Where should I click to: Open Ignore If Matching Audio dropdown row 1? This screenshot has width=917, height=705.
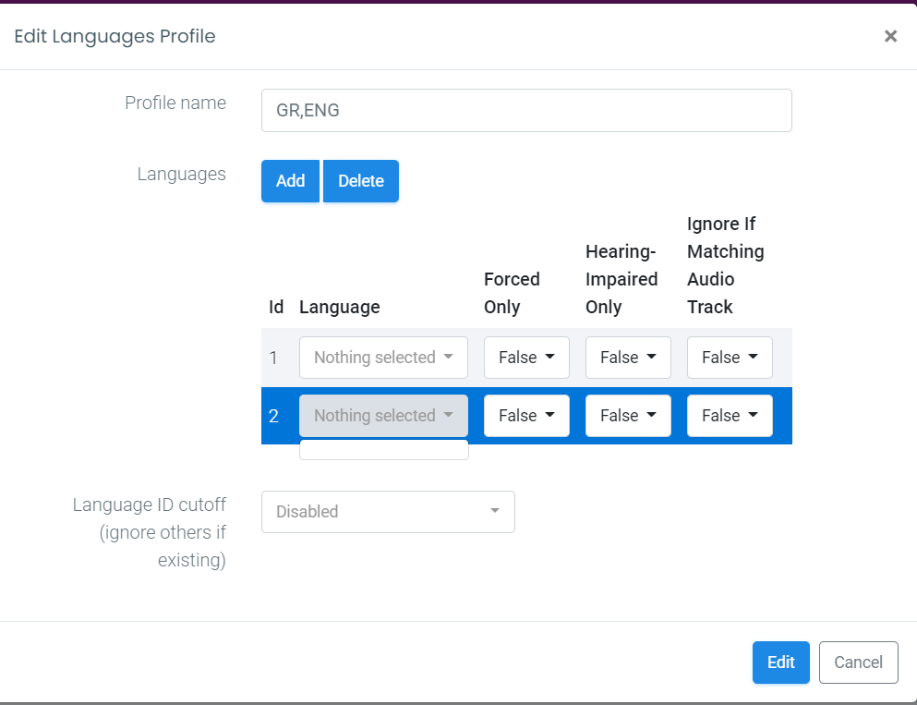(x=730, y=358)
